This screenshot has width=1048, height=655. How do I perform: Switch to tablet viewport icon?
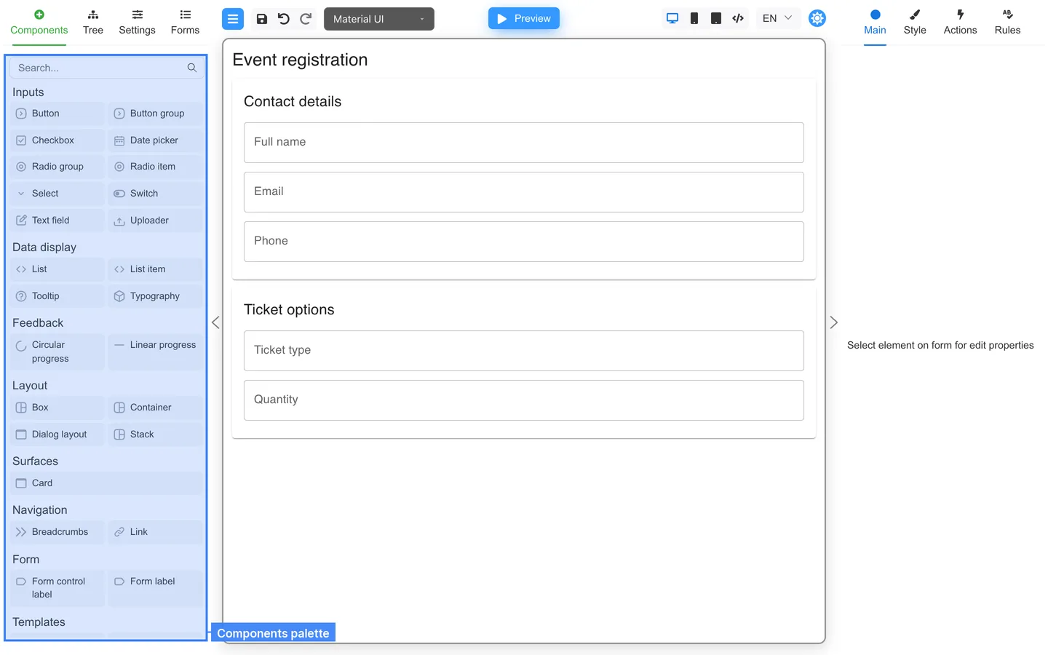click(x=716, y=18)
